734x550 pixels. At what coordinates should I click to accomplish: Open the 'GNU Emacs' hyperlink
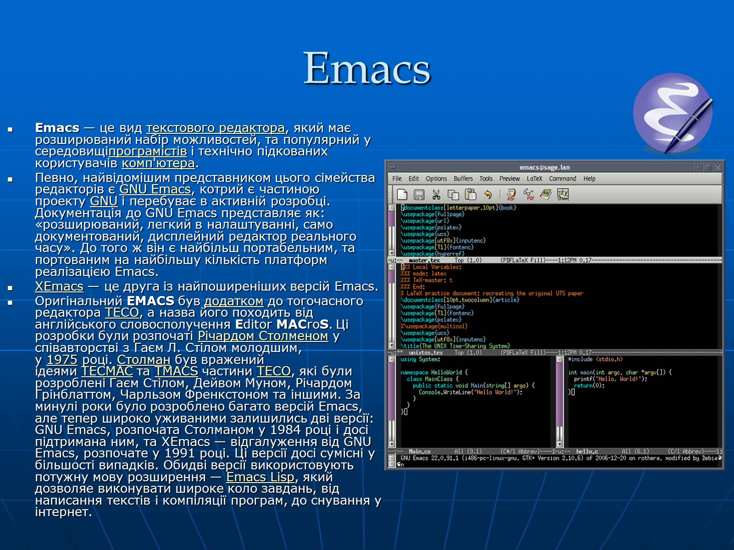(155, 189)
